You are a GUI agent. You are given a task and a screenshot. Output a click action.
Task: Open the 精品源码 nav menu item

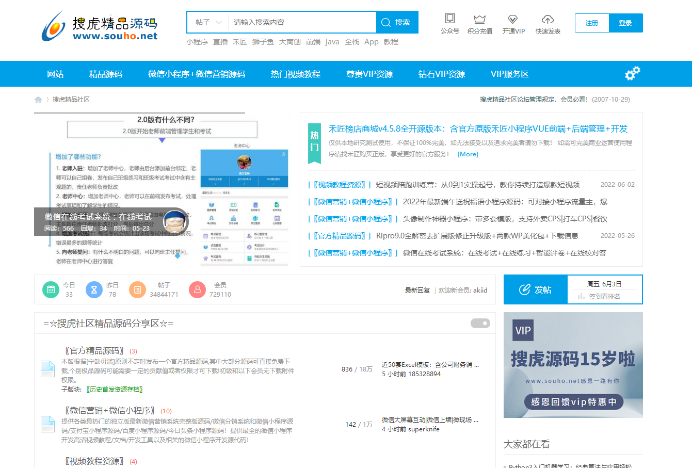pyautogui.click(x=106, y=74)
